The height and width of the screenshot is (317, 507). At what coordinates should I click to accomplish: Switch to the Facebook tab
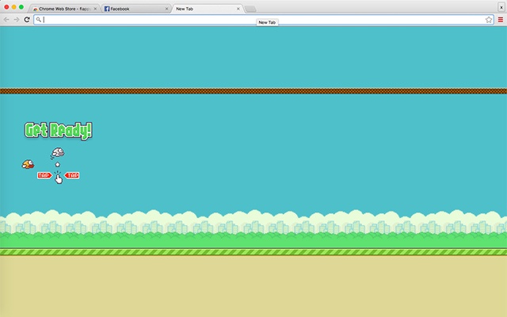[135, 9]
